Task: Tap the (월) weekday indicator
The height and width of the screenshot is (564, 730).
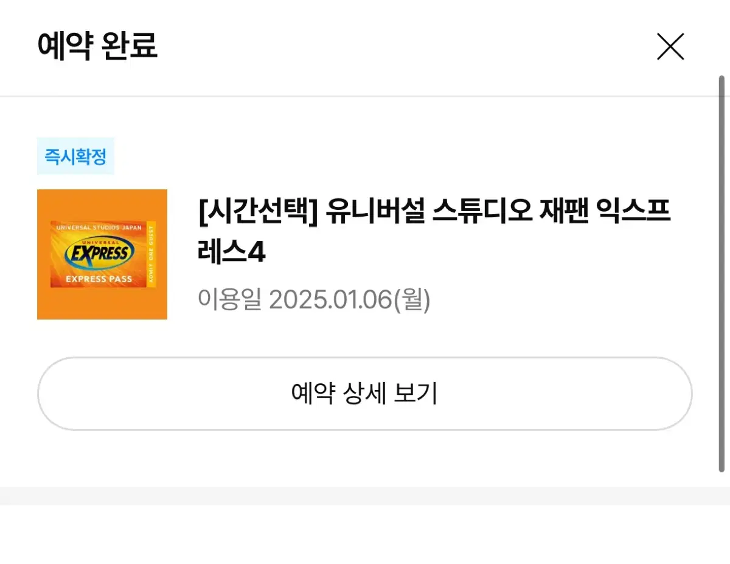Action: [412, 299]
